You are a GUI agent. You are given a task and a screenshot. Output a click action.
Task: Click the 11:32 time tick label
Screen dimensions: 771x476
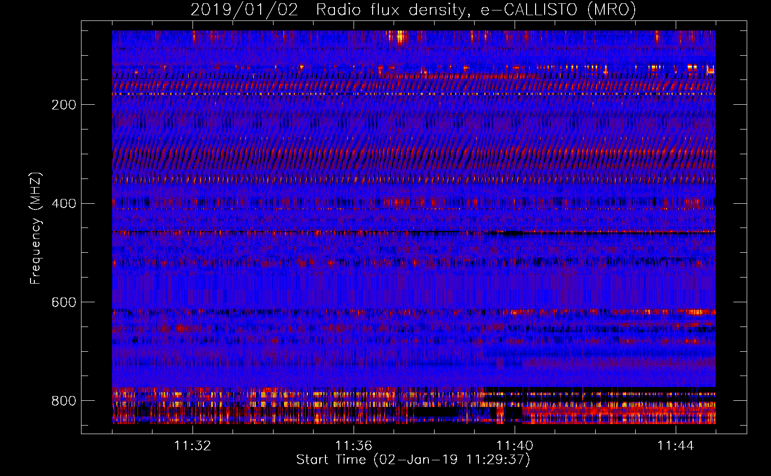(x=193, y=446)
